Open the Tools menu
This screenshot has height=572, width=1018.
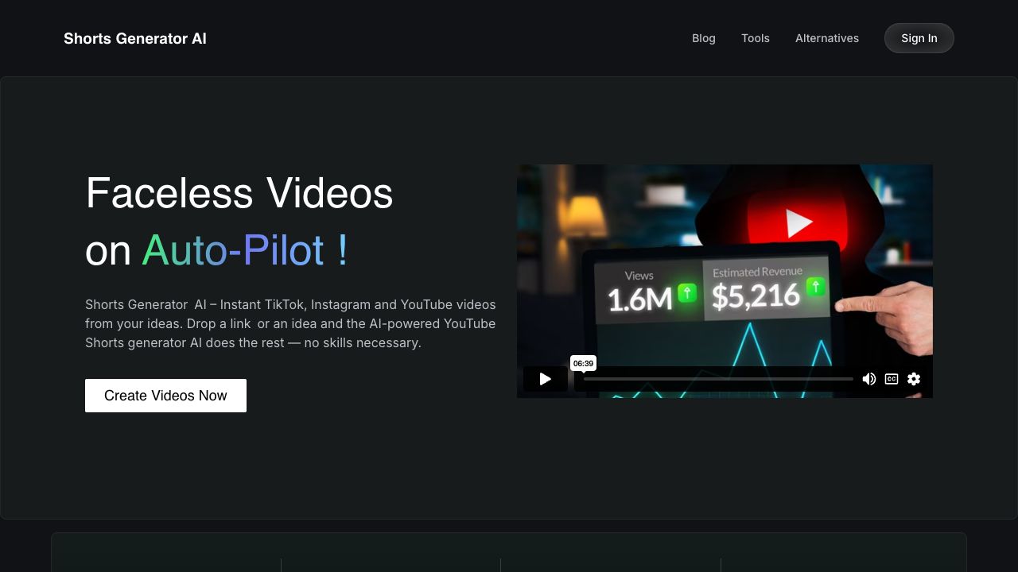(755, 38)
